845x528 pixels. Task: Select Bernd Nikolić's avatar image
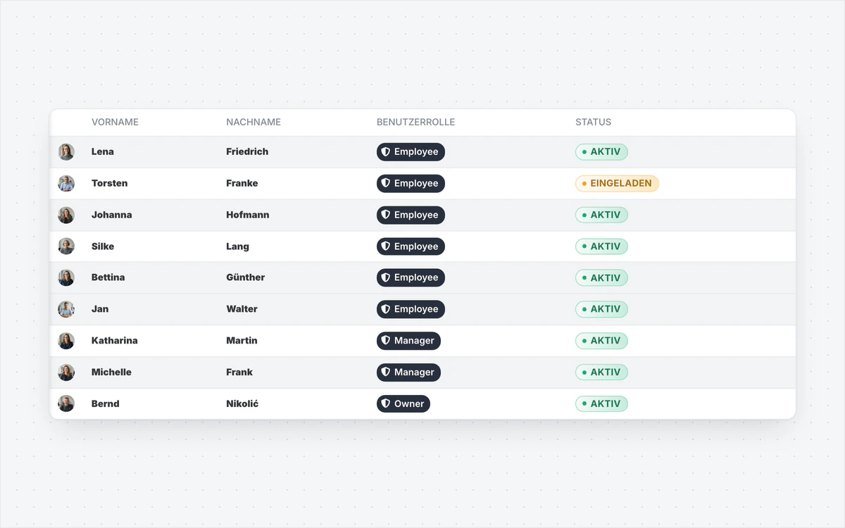66,404
